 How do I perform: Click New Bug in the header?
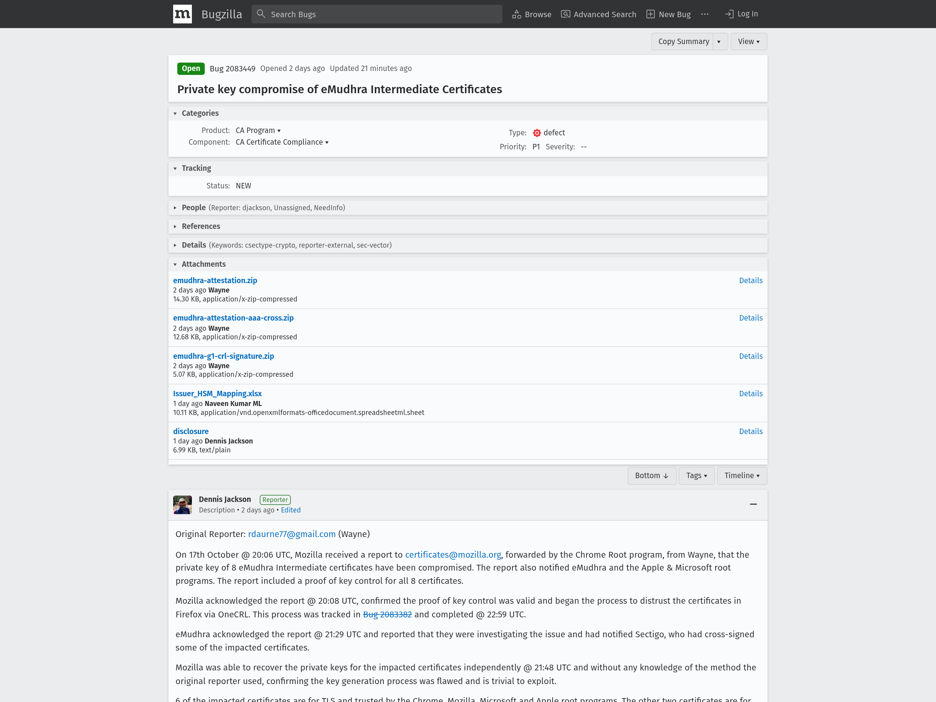[668, 14]
